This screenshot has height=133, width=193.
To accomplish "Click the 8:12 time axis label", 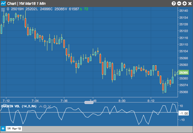I will [151, 101].
